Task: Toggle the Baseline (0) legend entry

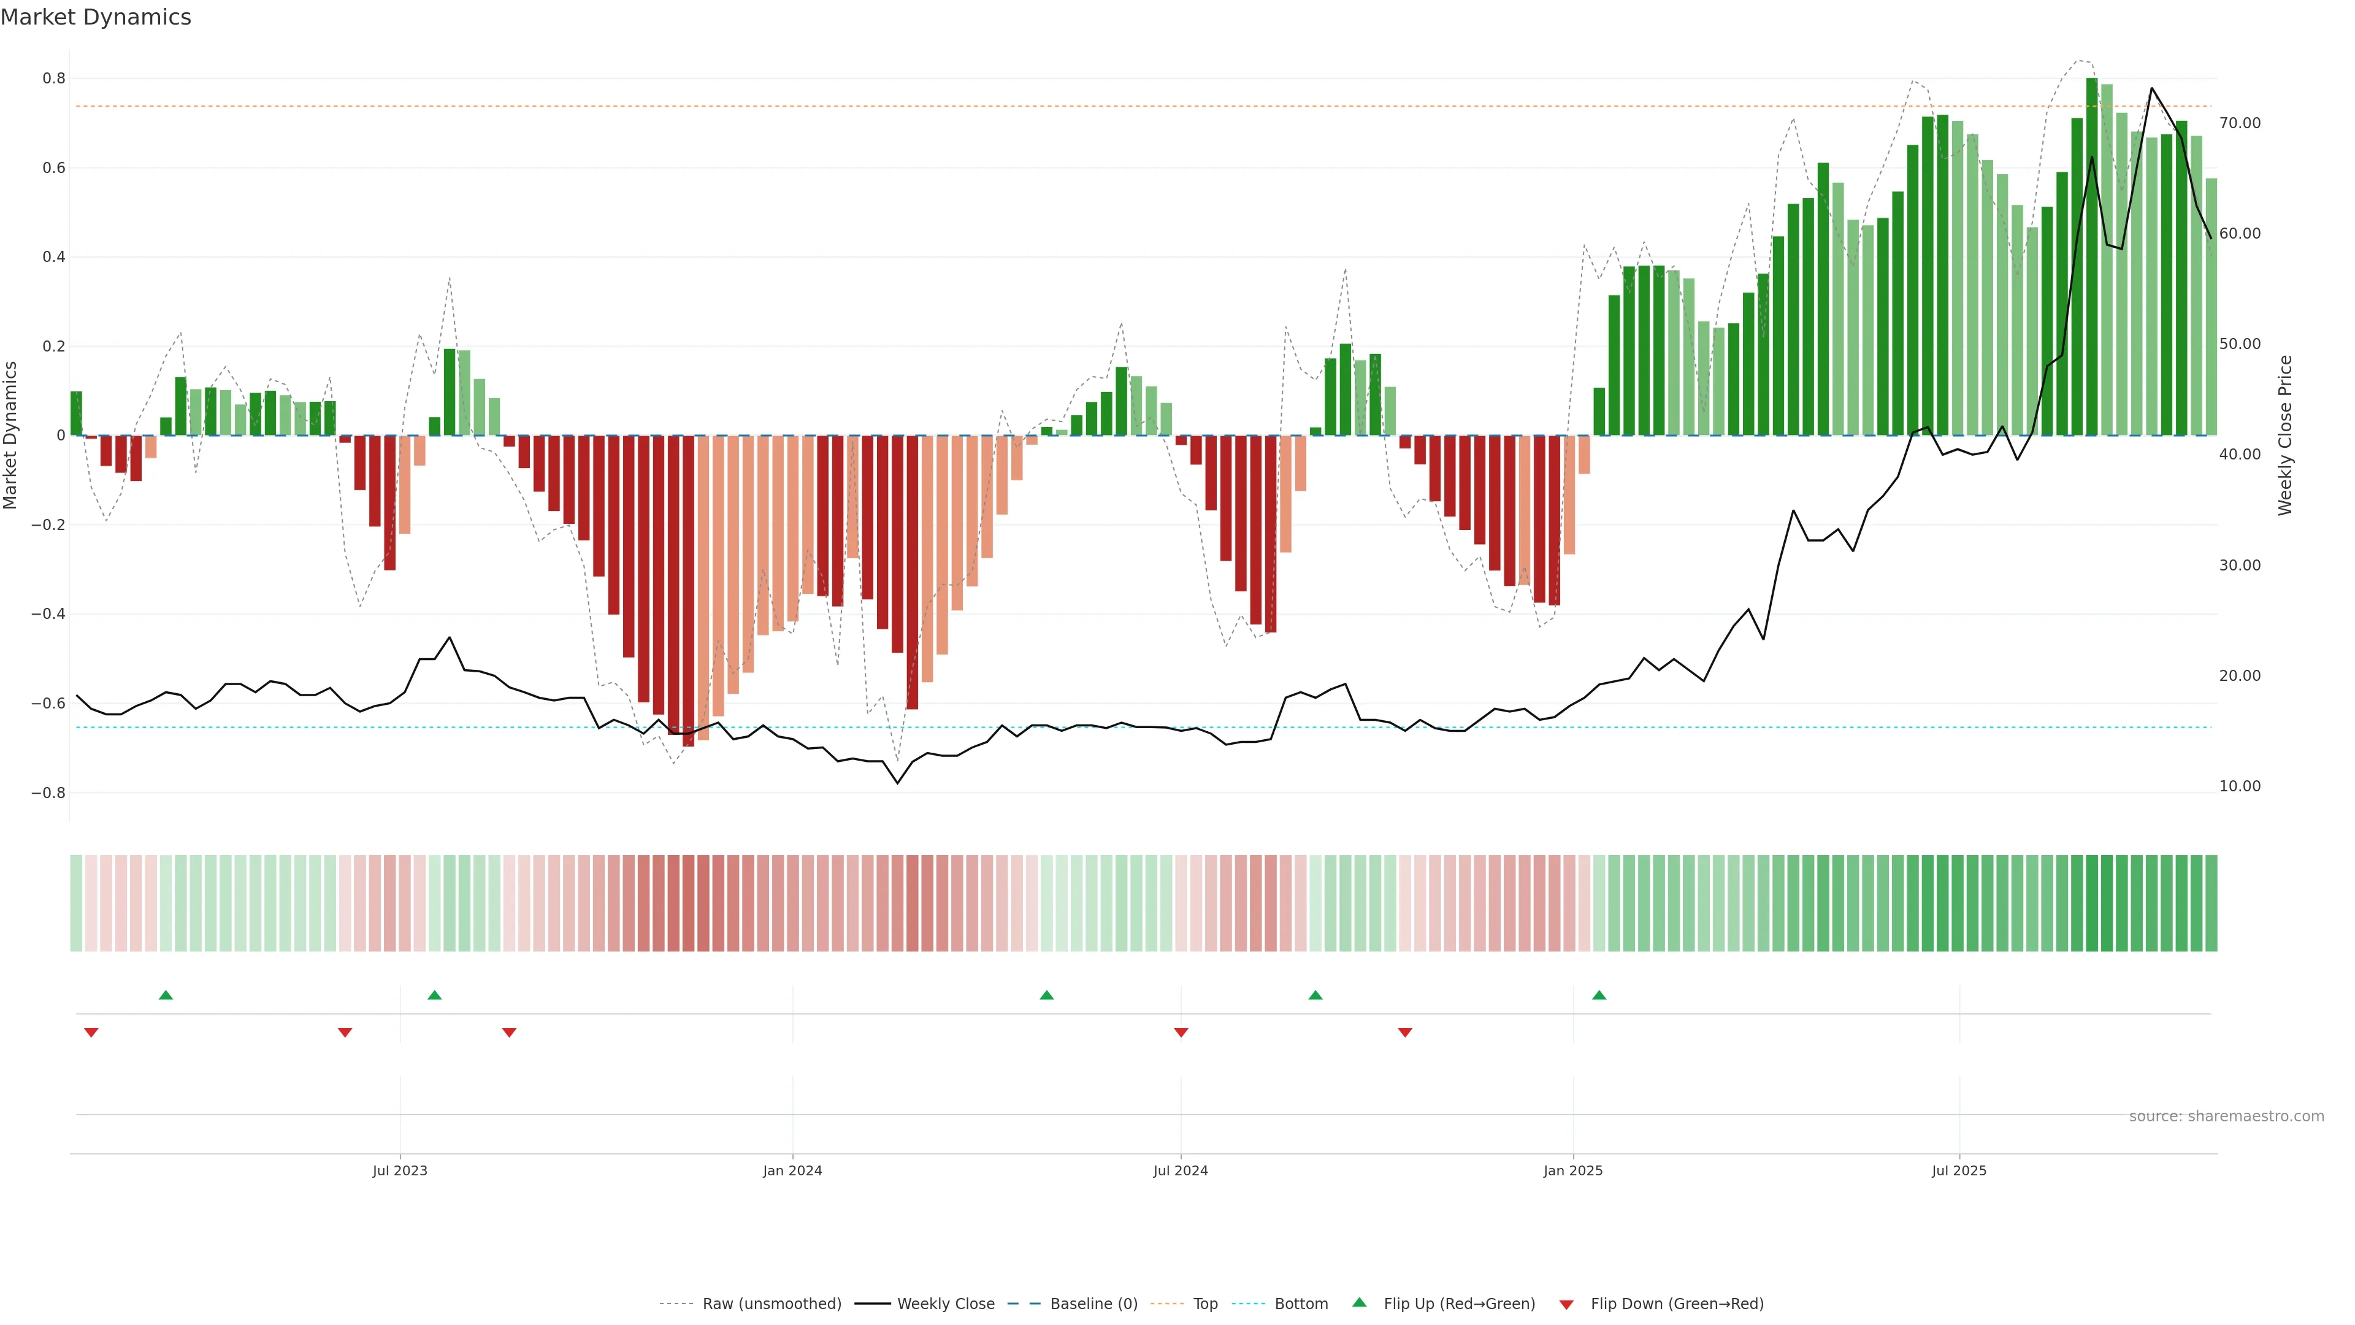Action: pos(1093,1304)
